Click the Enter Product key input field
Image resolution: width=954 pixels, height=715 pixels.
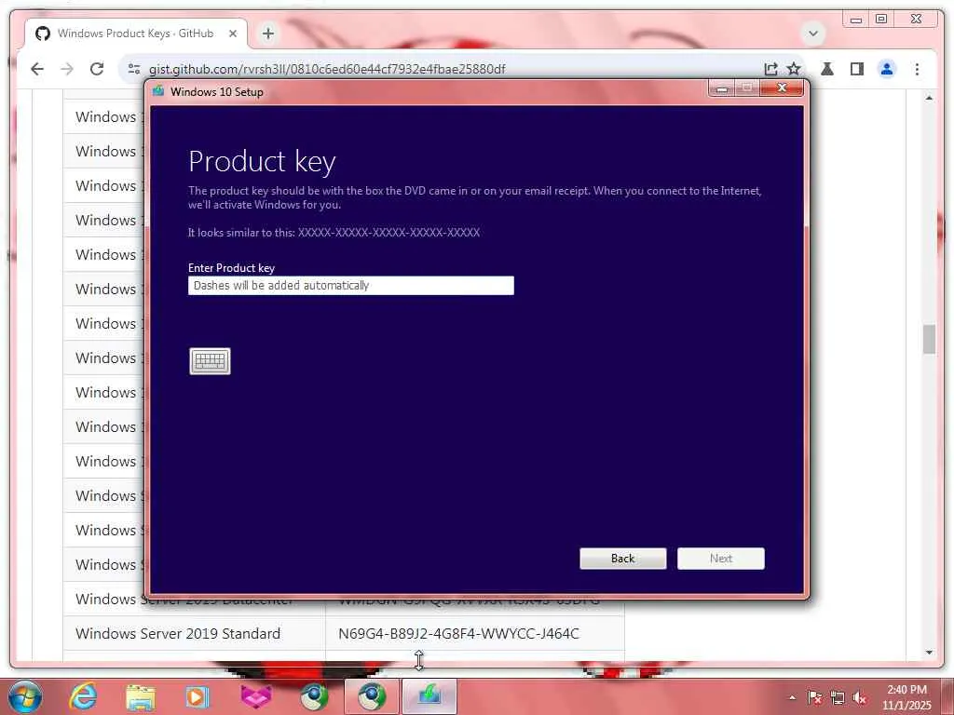tap(351, 286)
